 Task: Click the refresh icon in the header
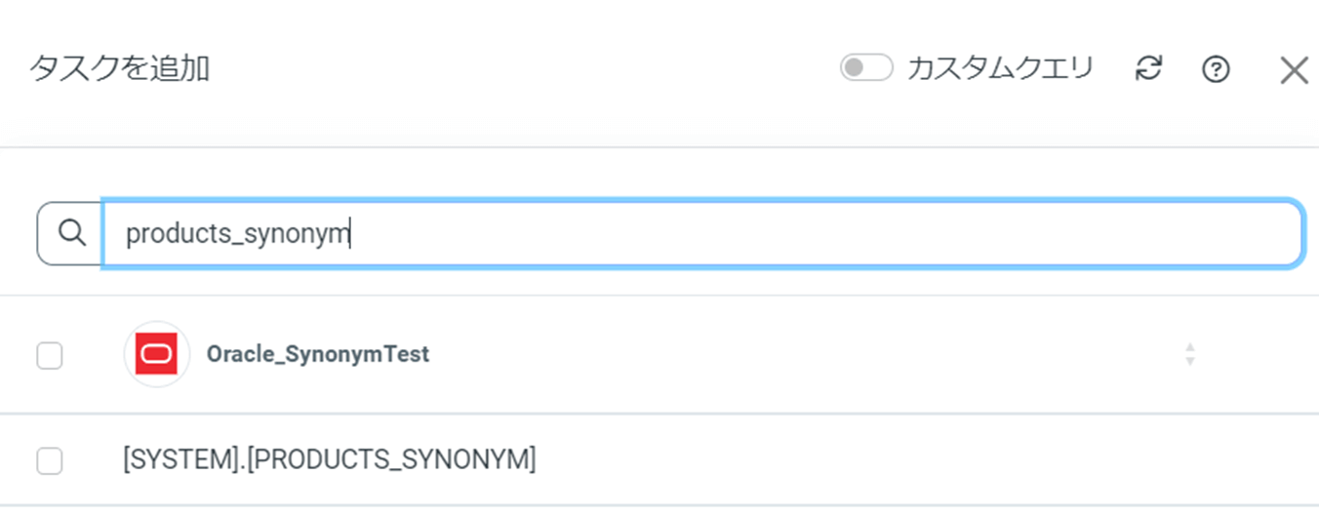tap(1149, 69)
